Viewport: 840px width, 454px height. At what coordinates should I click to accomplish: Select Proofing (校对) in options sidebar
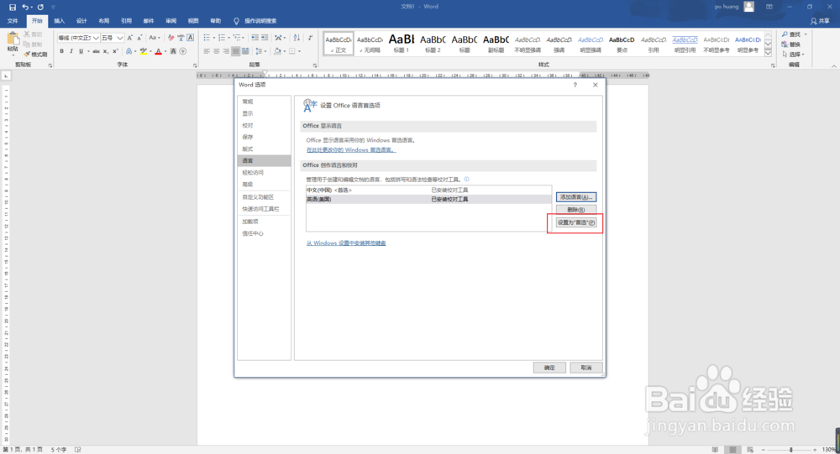(248, 125)
